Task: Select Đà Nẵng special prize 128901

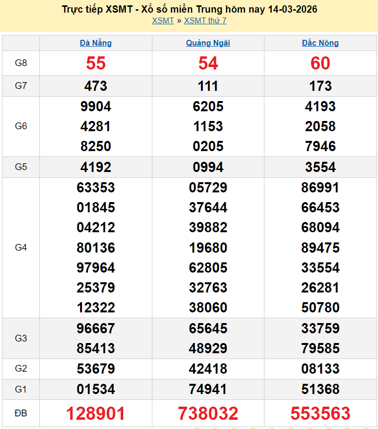Action: [96, 413]
